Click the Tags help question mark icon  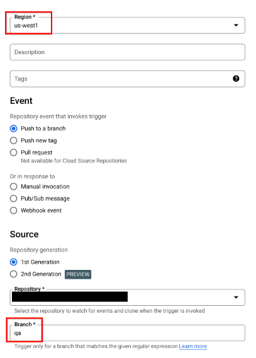(x=236, y=79)
